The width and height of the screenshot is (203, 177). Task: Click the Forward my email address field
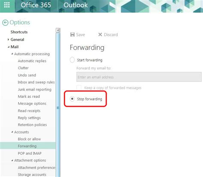(139, 77)
